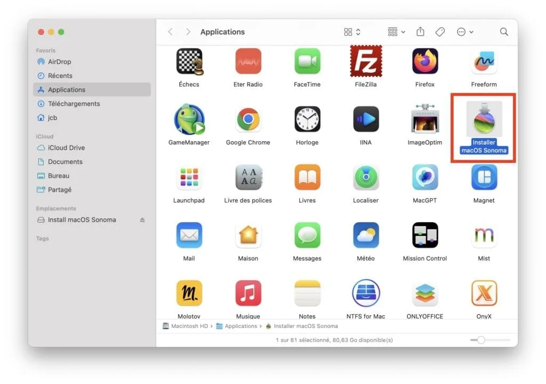Viewport: 546px width, 384px height.
Task: Select the OnyX app icon
Action: [484, 293]
